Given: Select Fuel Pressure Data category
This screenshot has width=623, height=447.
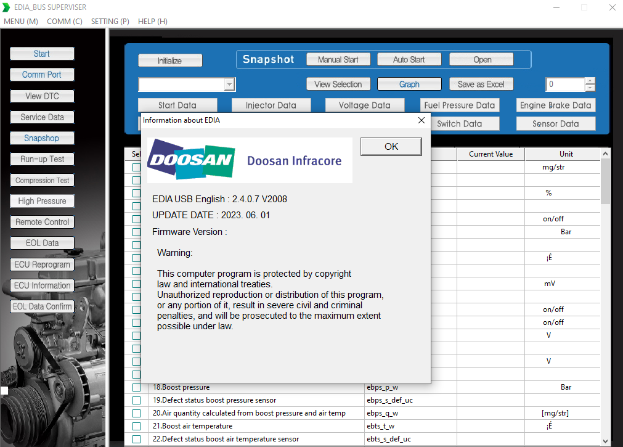Looking at the screenshot, I should pyautogui.click(x=459, y=105).
